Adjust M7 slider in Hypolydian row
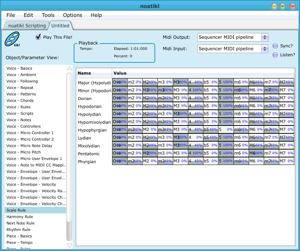The height and width of the screenshot is (251, 300). point(286,114)
